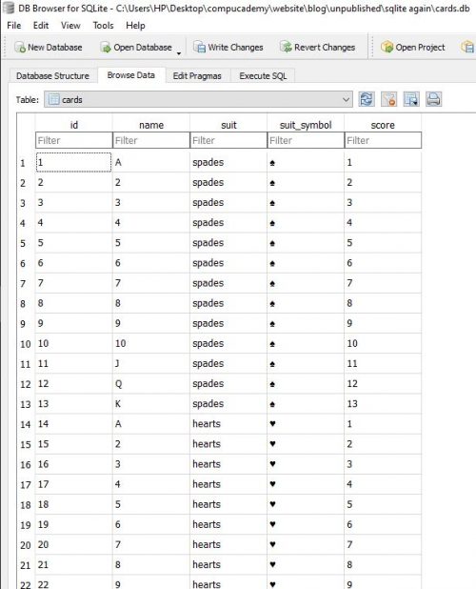Click Revert Changes in the toolbar

[x=317, y=48]
